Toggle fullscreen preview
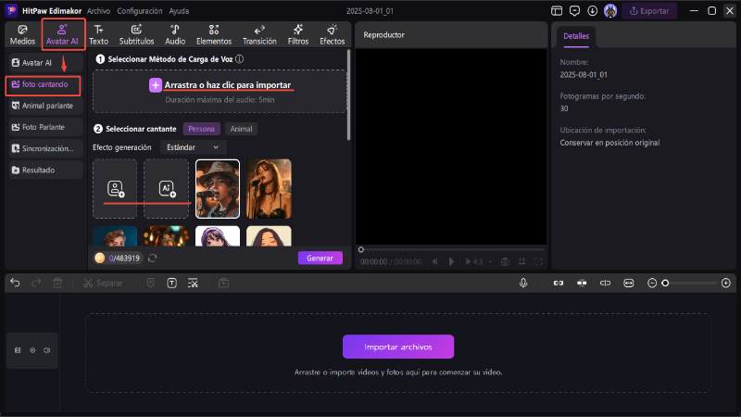This screenshot has width=741, height=417. [539, 261]
